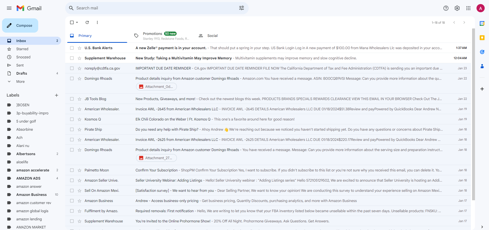Open the Starred folder

pyautogui.click(x=31, y=49)
